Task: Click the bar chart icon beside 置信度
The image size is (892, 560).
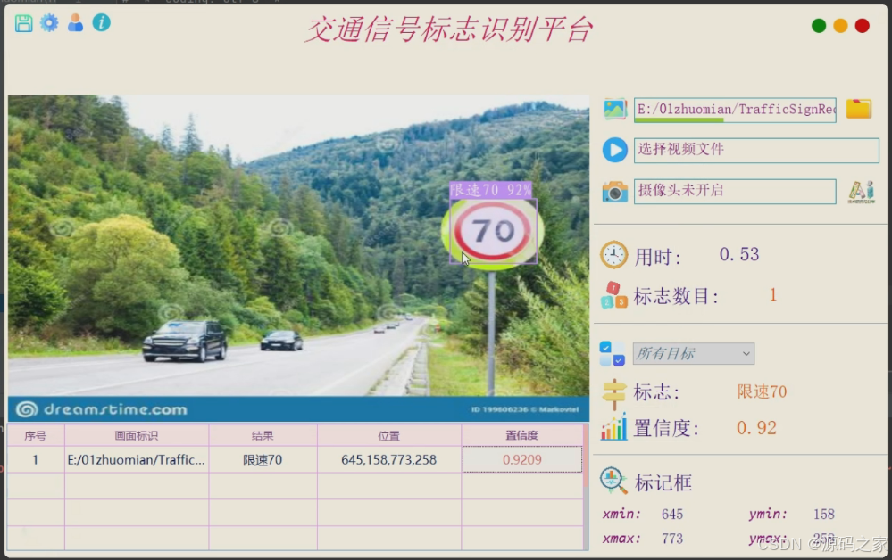Action: (x=613, y=428)
